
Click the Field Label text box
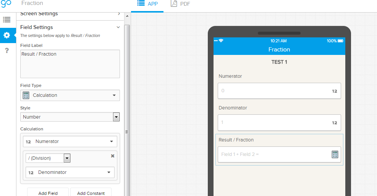70,64
